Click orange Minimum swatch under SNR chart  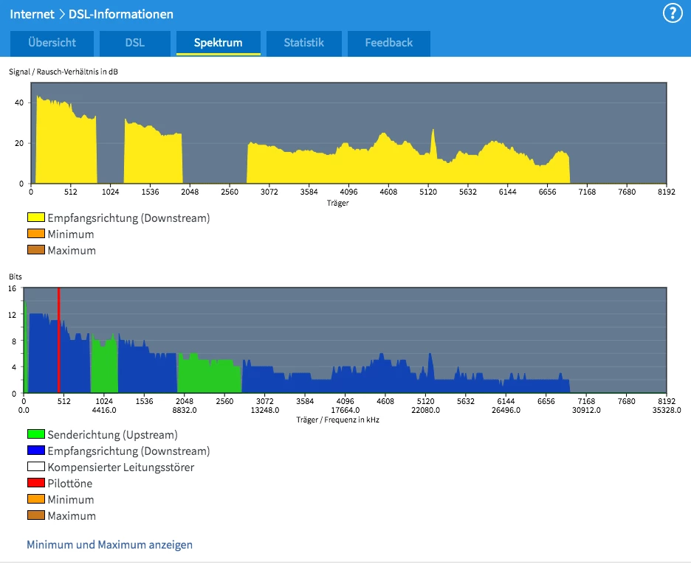(35, 234)
